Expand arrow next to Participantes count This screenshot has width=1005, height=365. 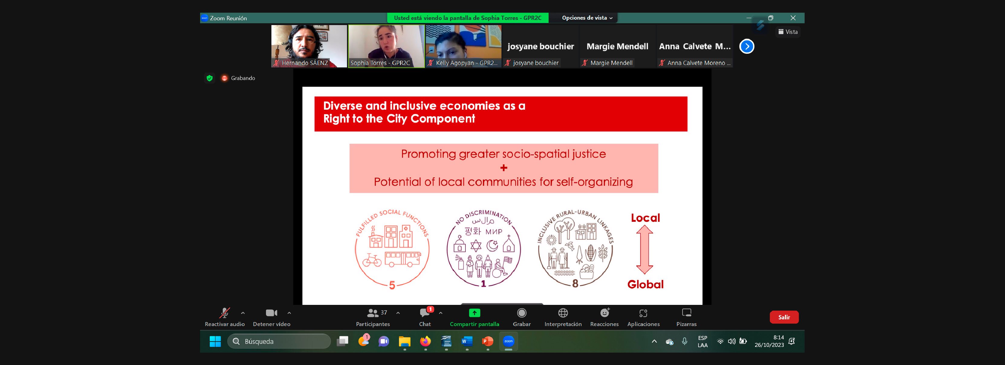click(398, 313)
